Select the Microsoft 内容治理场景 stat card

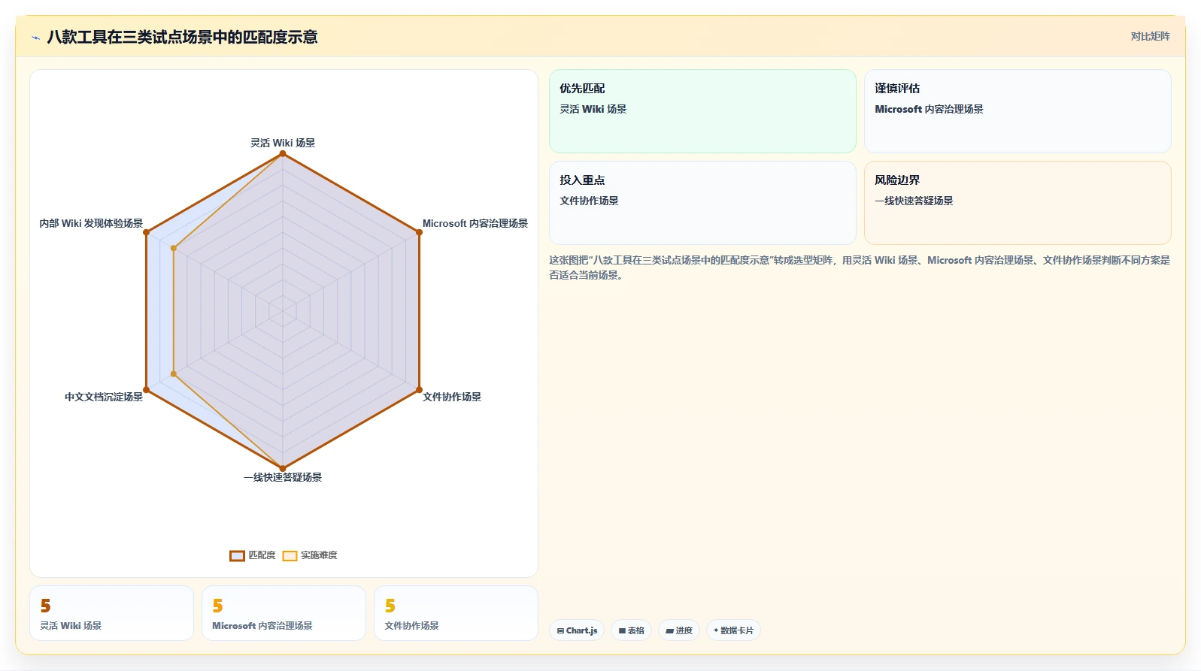point(284,613)
